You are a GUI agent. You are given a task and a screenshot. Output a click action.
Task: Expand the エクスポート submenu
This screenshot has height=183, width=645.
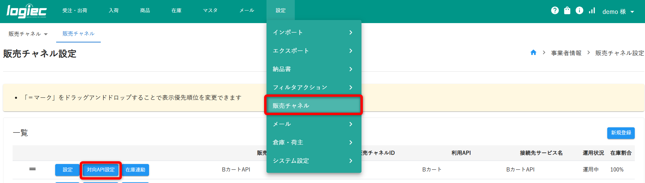pyautogui.click(x=313, y=51)
